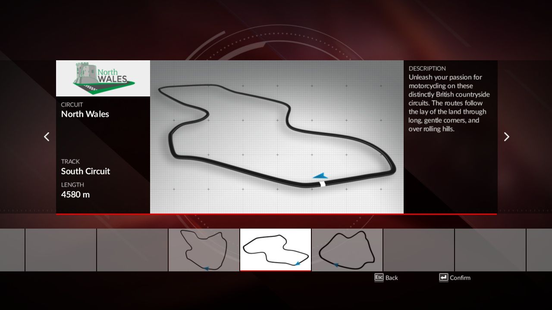Click the white start line marker on the track
The image size is (552, 310).
click(x=322, y=184)
